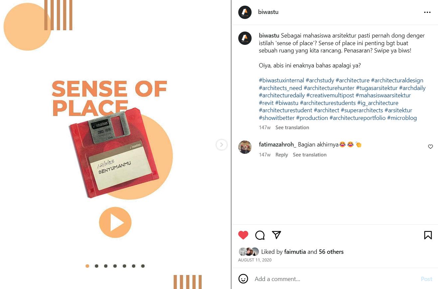Image resolution: width=438 pixels, height=289 pixels.
Task: Save post with the bookmark icon
Action: (428, 235)
